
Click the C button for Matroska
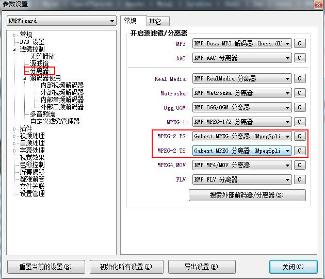click(x=300, y=93)
